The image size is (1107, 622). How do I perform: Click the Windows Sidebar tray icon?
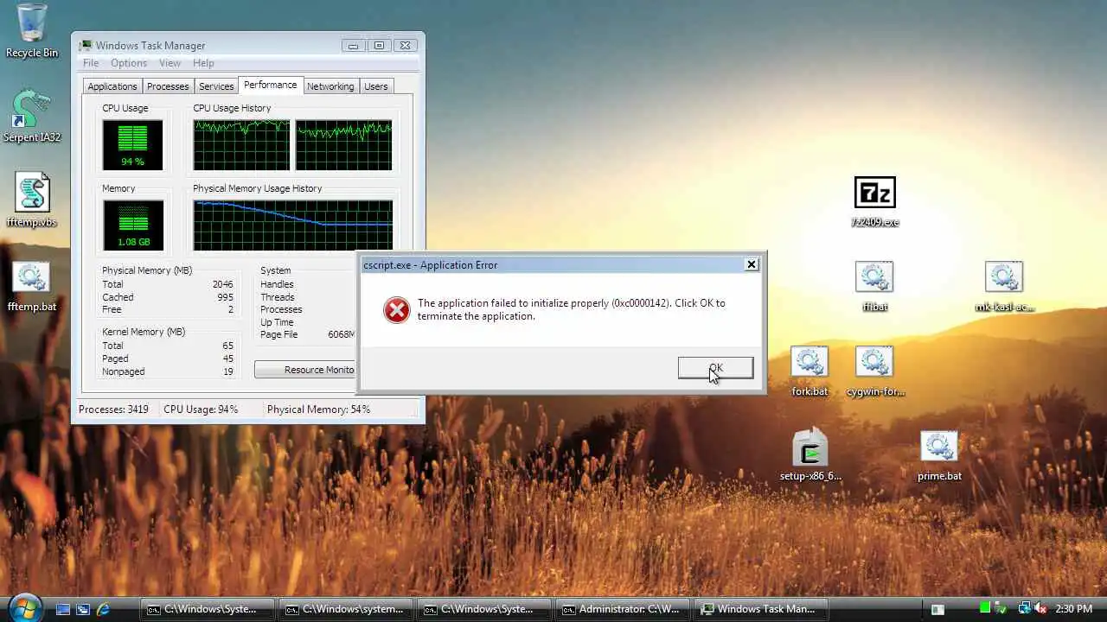pos(937,609)
